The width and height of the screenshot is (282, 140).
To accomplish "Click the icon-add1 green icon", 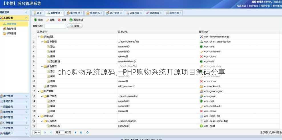I will [201, 126].
